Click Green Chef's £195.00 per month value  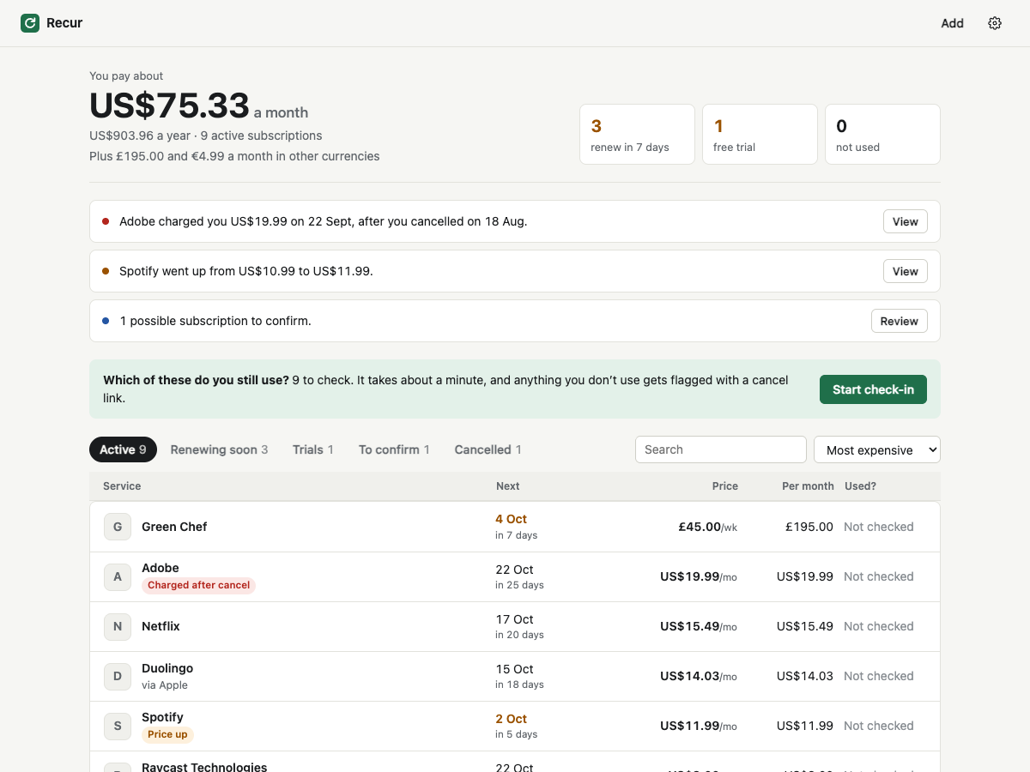809,527
